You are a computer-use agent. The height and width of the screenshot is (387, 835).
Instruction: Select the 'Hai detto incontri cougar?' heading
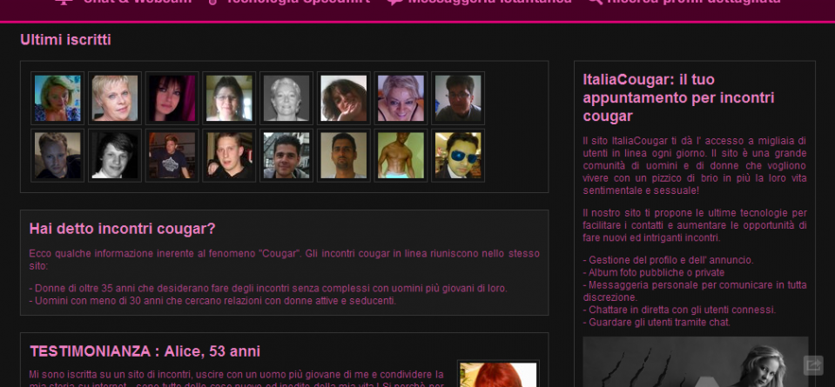coord(122,229)
